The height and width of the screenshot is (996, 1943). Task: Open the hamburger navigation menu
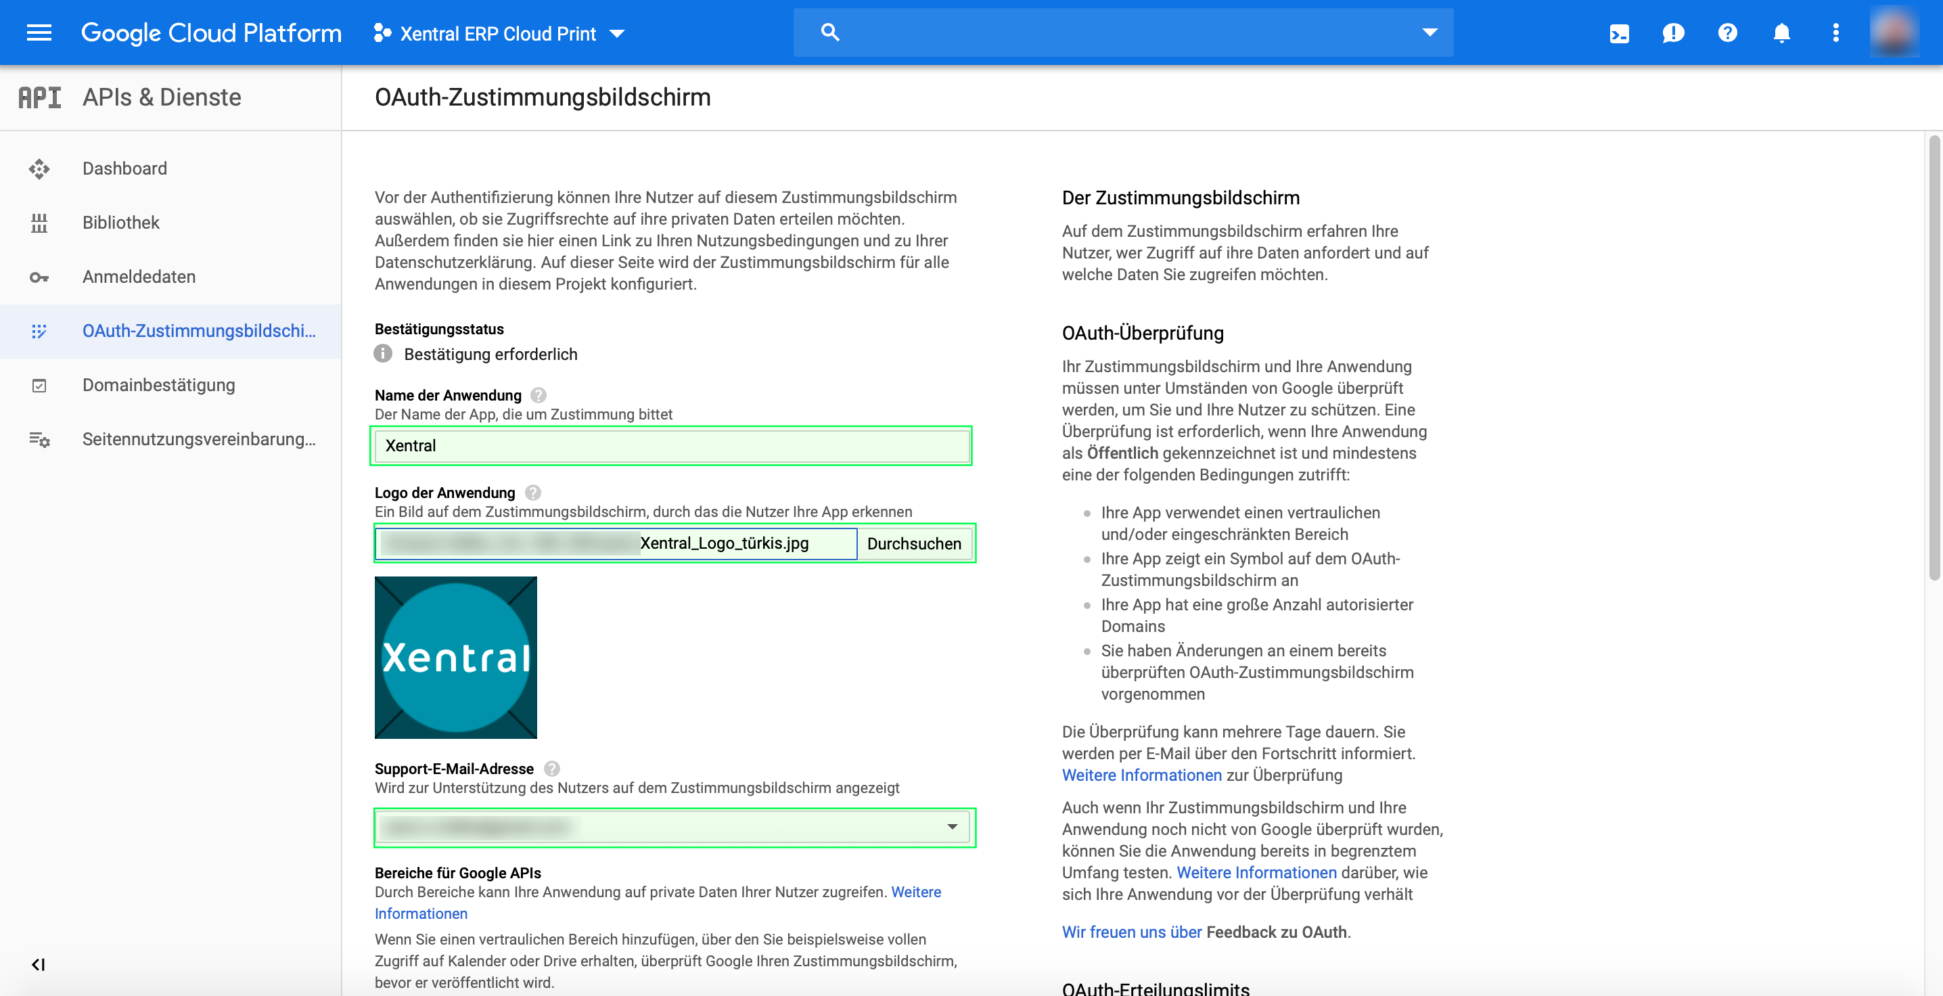[x=39, y=32]
